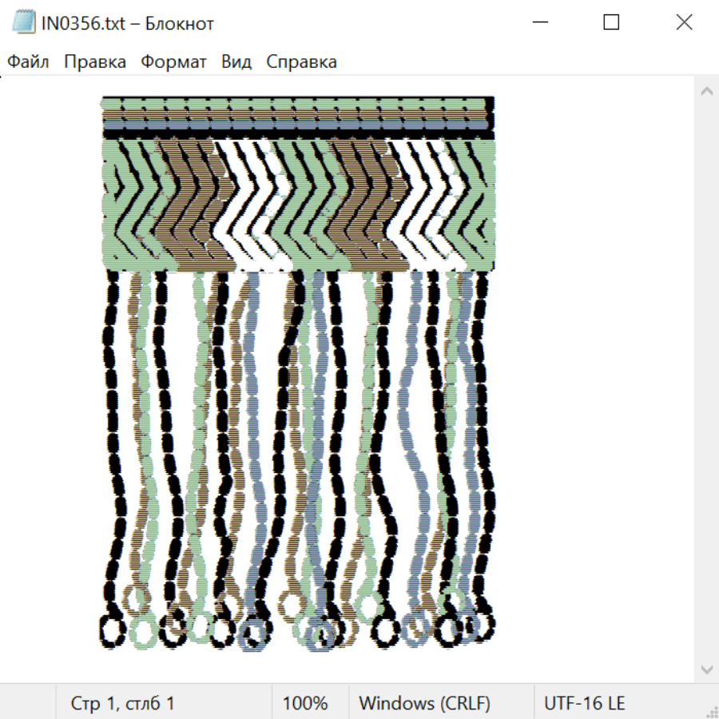
Task: Open the Файл menu
Action: point(28,62)
